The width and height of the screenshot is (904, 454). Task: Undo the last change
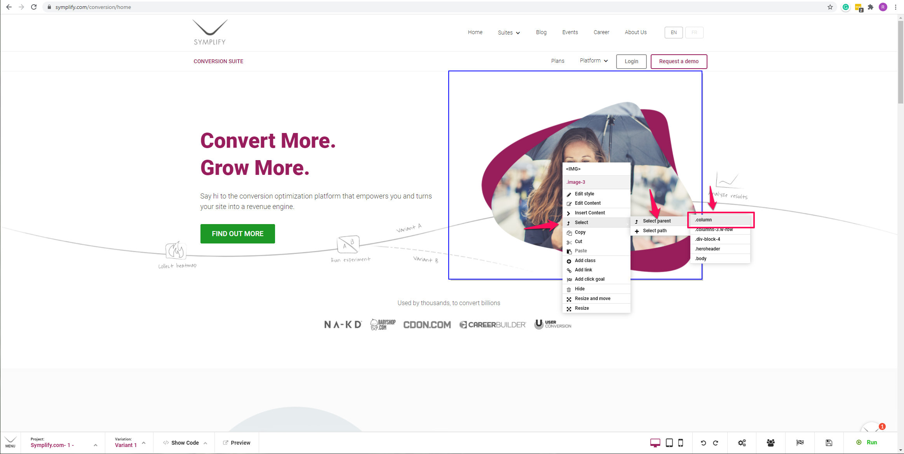703,443
